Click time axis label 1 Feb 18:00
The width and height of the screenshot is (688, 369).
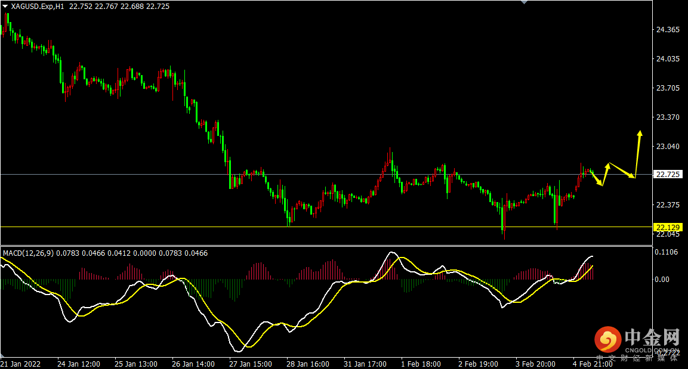[x=421, y=364]
